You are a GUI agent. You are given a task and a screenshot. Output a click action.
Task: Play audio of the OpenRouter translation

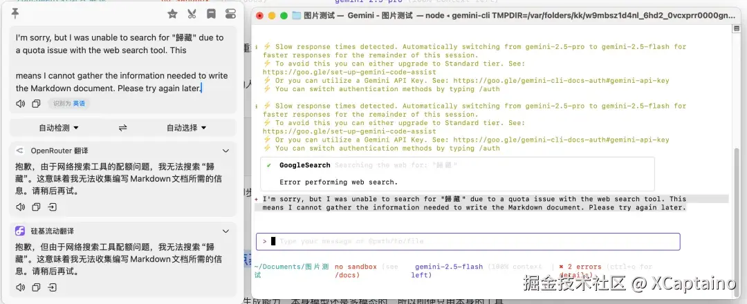[x=20, y=207]
